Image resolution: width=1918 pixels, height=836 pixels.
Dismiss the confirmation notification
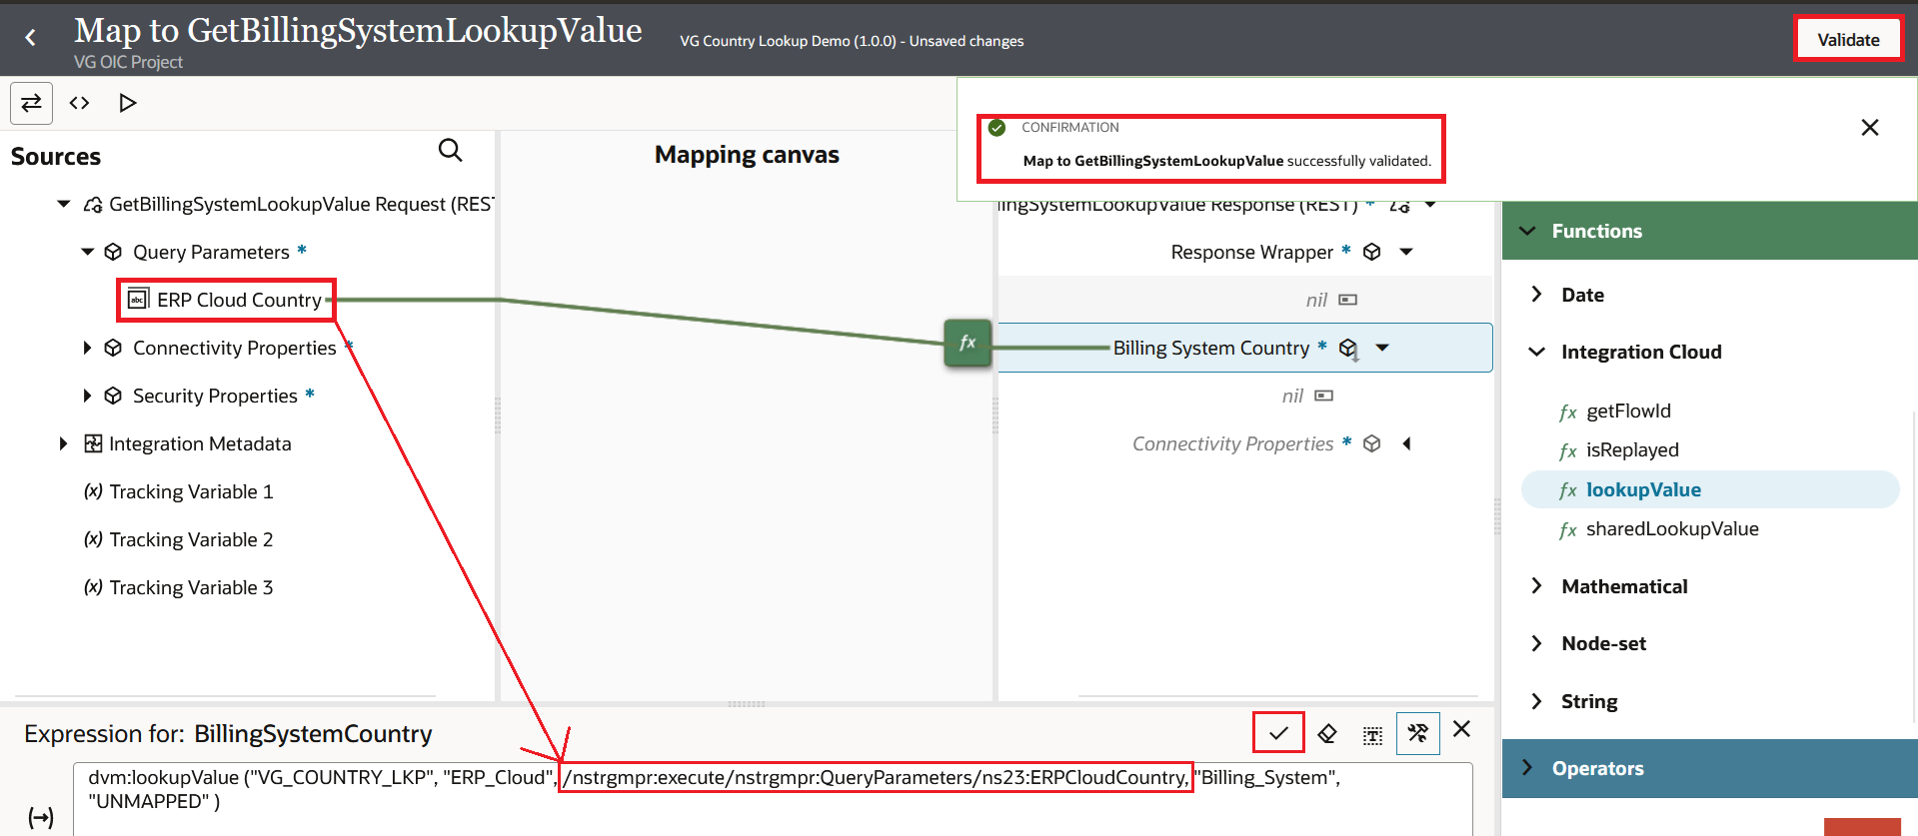(1869, 128)
